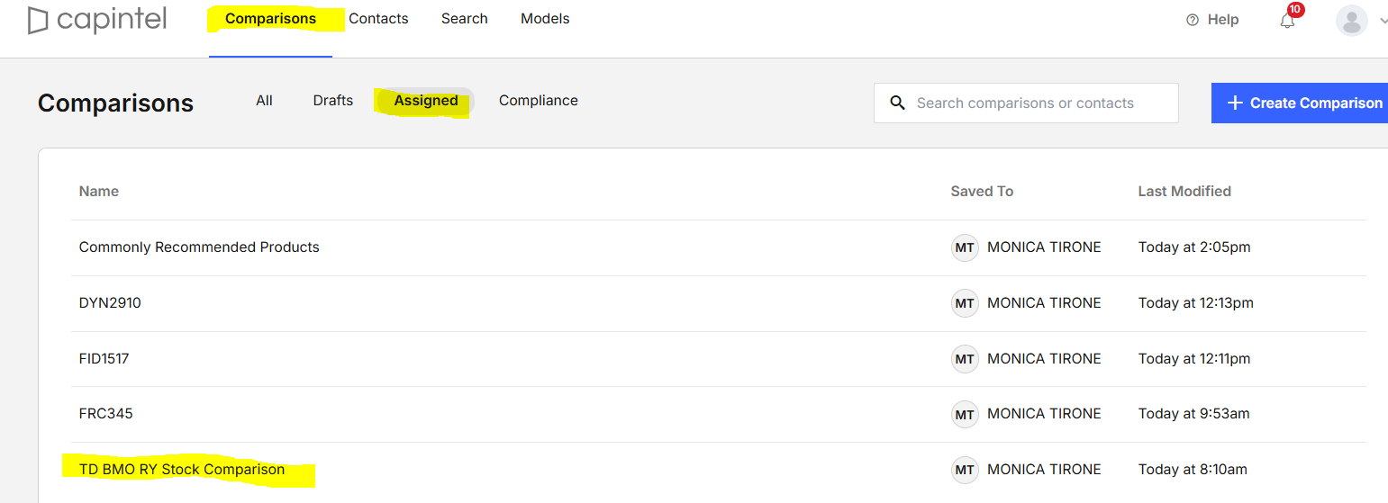This screenshot has height=503, width=1388.
Task: Click the Help question mark icon
Action: point(1193,20)
